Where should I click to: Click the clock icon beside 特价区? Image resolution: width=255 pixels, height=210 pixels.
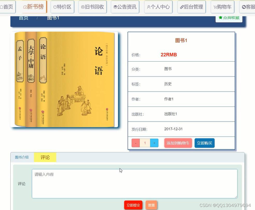[x=55, y=7]
